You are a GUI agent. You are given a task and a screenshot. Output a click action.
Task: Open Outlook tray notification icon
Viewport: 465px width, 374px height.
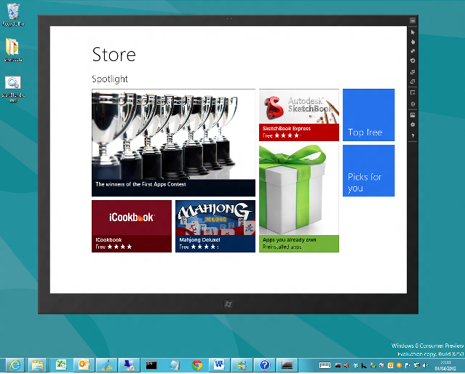[x=391, y=365]
